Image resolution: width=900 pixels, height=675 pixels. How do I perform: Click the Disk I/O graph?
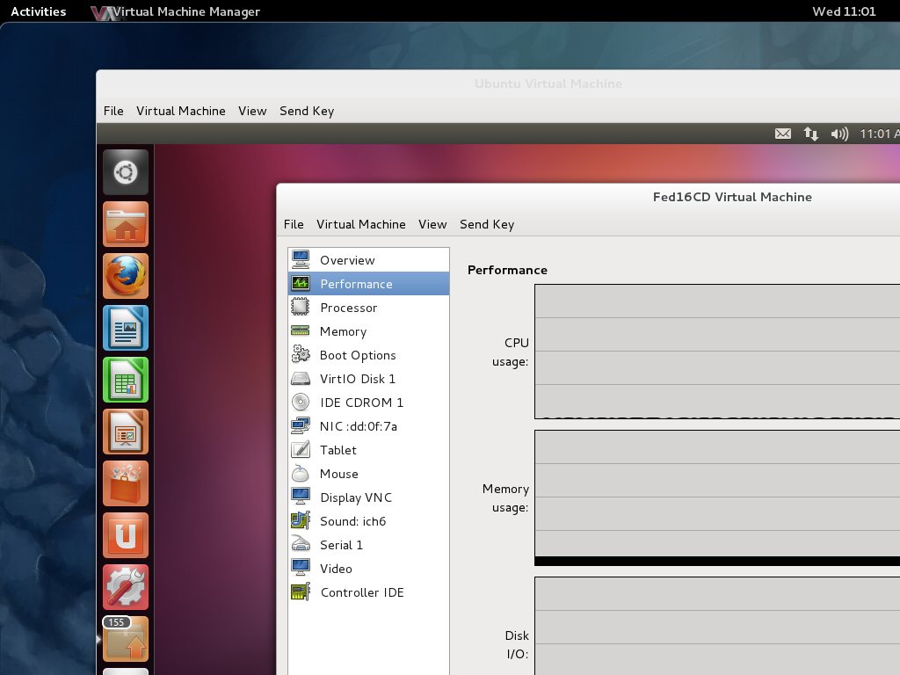click(x=717, y=626)
